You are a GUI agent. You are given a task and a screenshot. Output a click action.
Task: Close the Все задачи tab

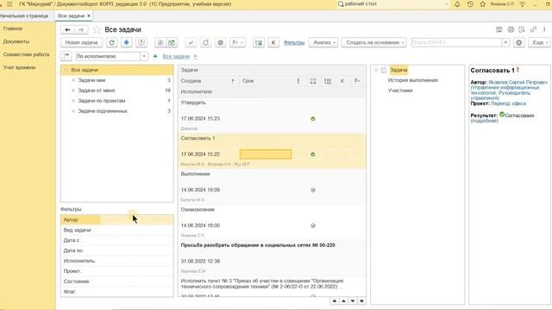[89, 15]
